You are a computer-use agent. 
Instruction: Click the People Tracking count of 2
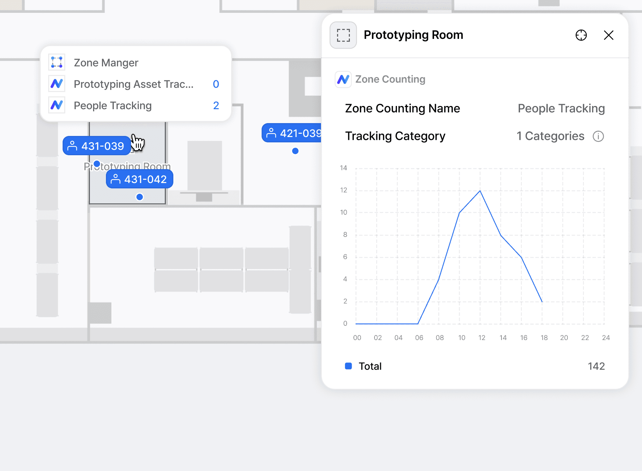216,106
